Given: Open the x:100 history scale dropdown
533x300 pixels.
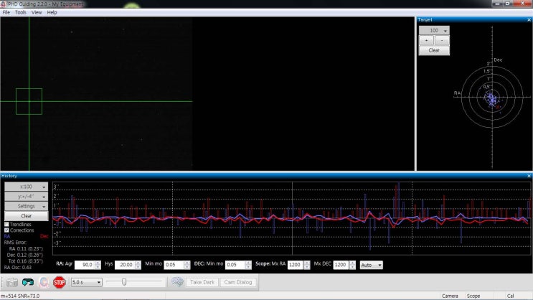Looking at the screenshot, I should coord(26,186).
